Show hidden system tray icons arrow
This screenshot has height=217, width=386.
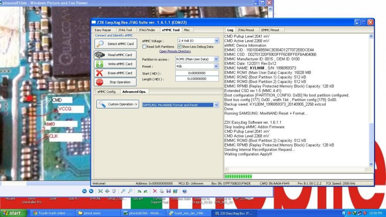(344, 213)
